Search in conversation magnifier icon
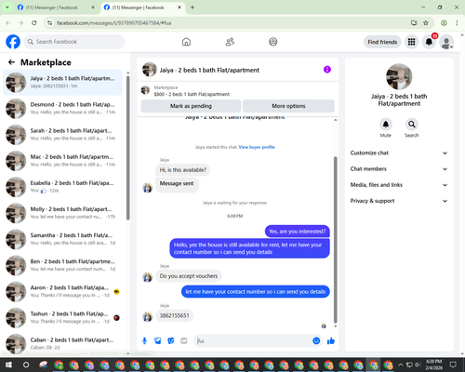 coord(412,125)
